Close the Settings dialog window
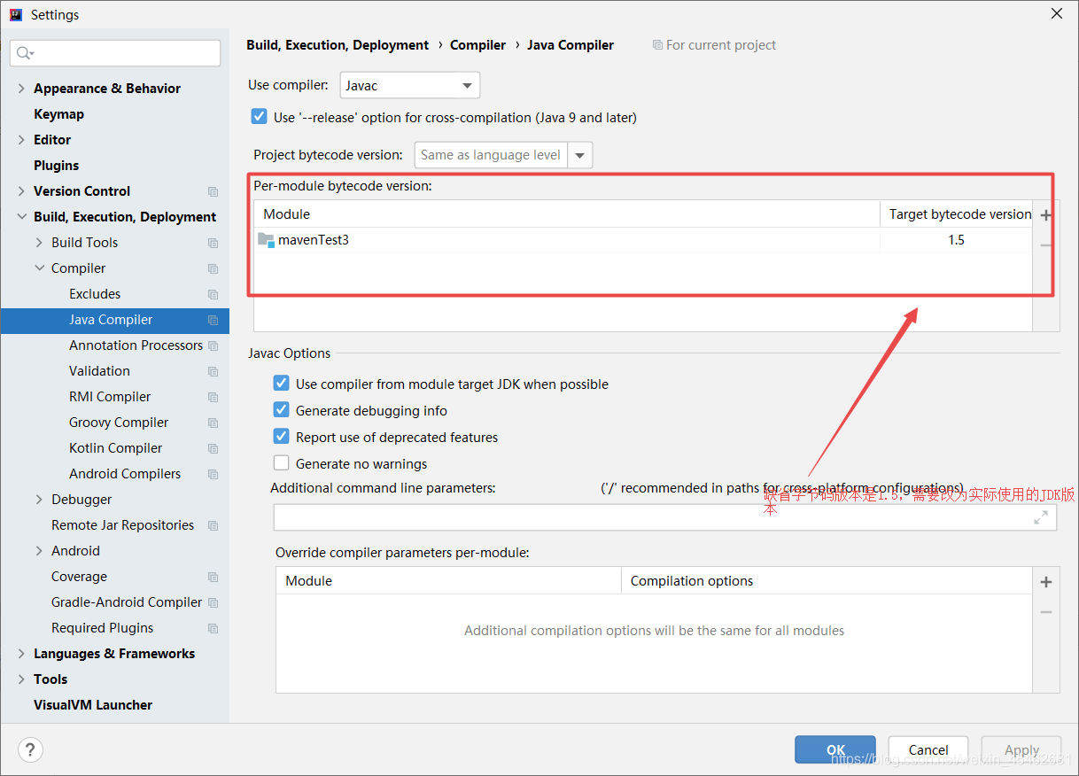 pyautogui.click(x=1057, y=14)
